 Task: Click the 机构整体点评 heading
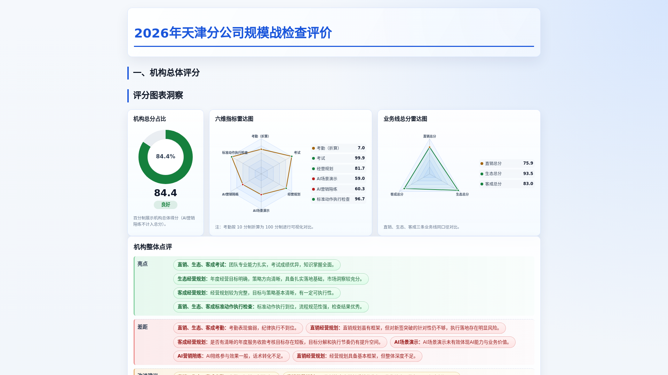pyautogui.click(x=153, y=247)
